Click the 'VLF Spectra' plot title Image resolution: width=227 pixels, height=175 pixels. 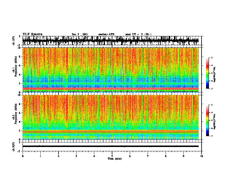tap(32, 34)
